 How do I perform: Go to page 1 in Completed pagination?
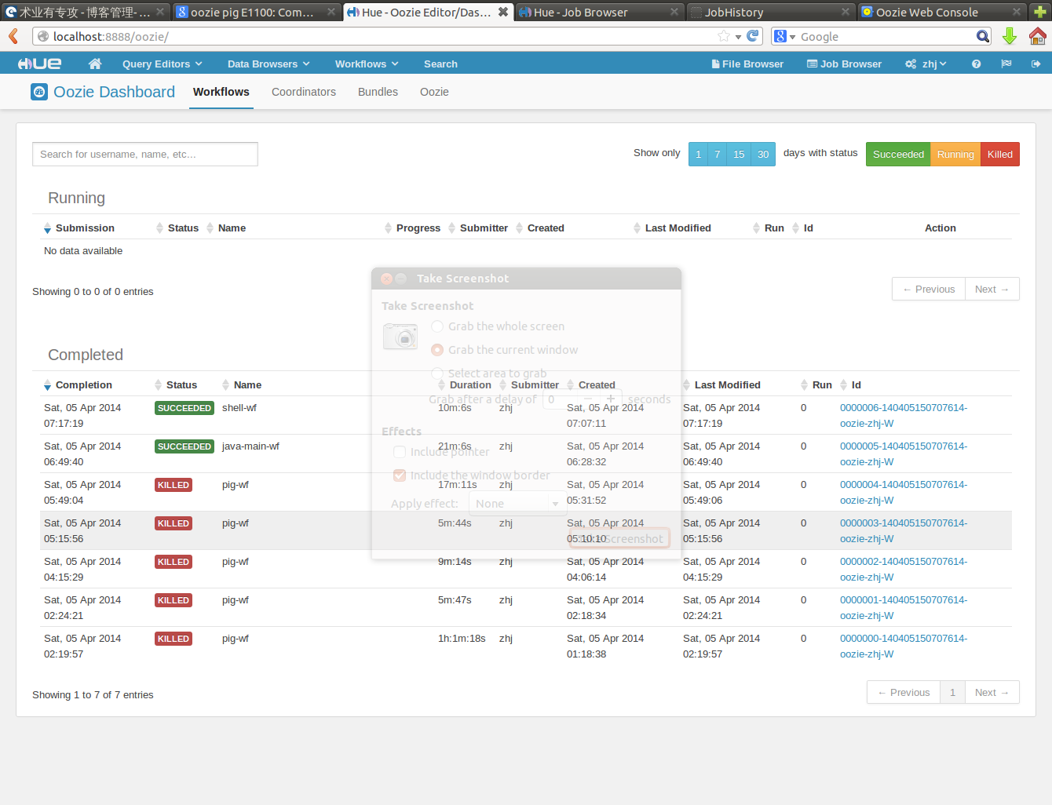point(952,692)
